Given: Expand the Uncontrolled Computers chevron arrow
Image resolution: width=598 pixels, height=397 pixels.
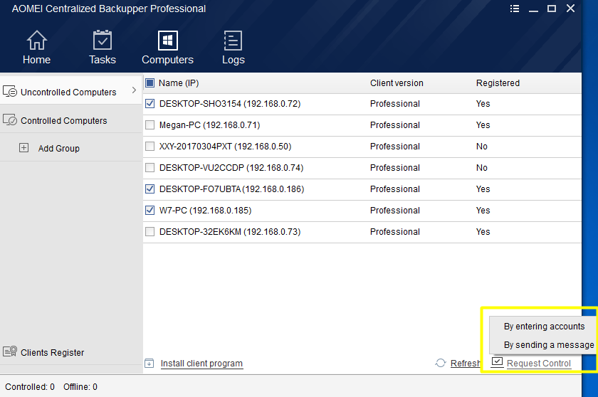Looking at the screenshot, I should tap(134, 90).
